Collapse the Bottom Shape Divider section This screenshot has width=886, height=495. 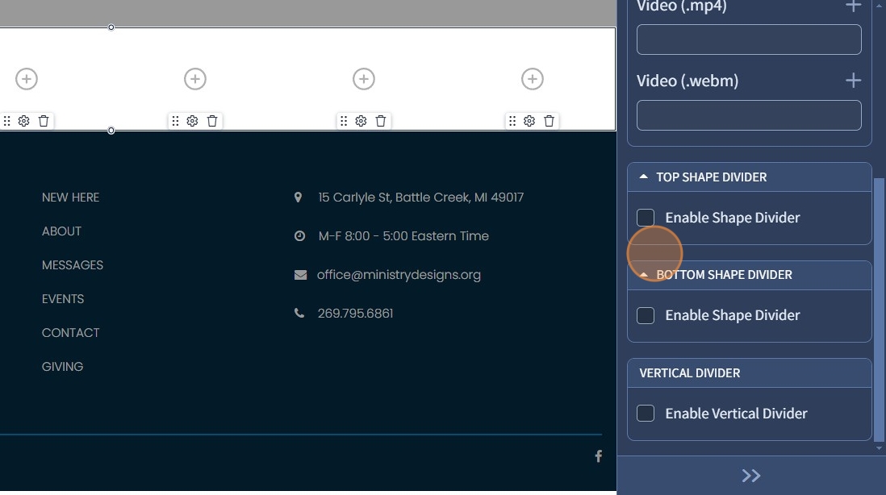(644, 274)
